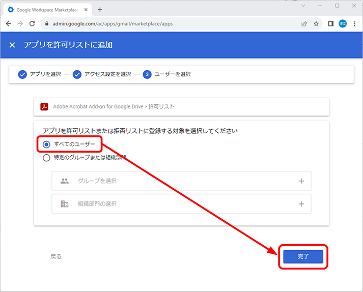Click the browser forward arrow

20,23
